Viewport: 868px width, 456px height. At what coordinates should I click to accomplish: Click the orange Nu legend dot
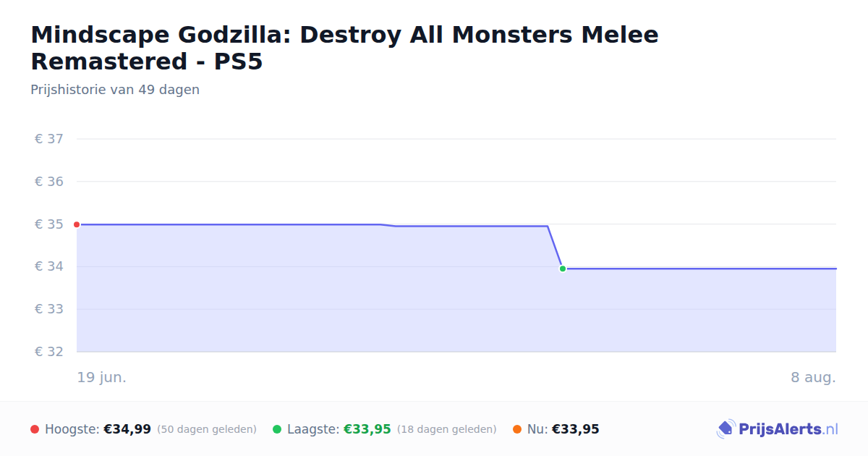click(x=517, y=429)
